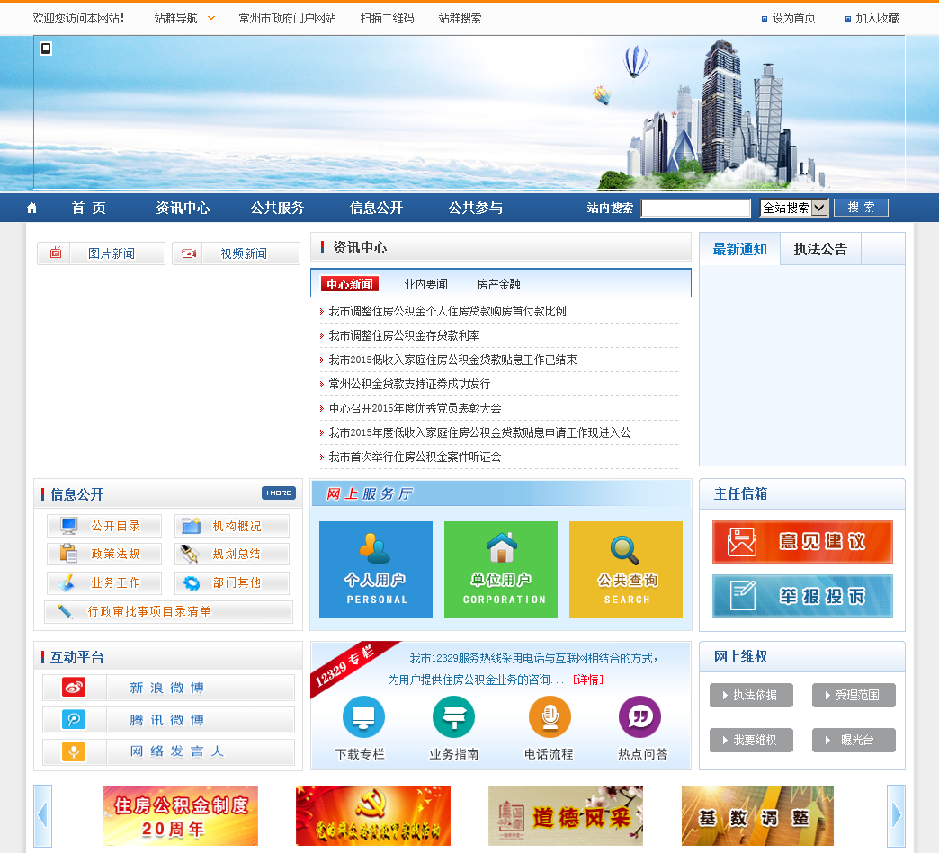Click the 电话流程 microphone icon
Screen dimensions: 939x853
(550, 716)
